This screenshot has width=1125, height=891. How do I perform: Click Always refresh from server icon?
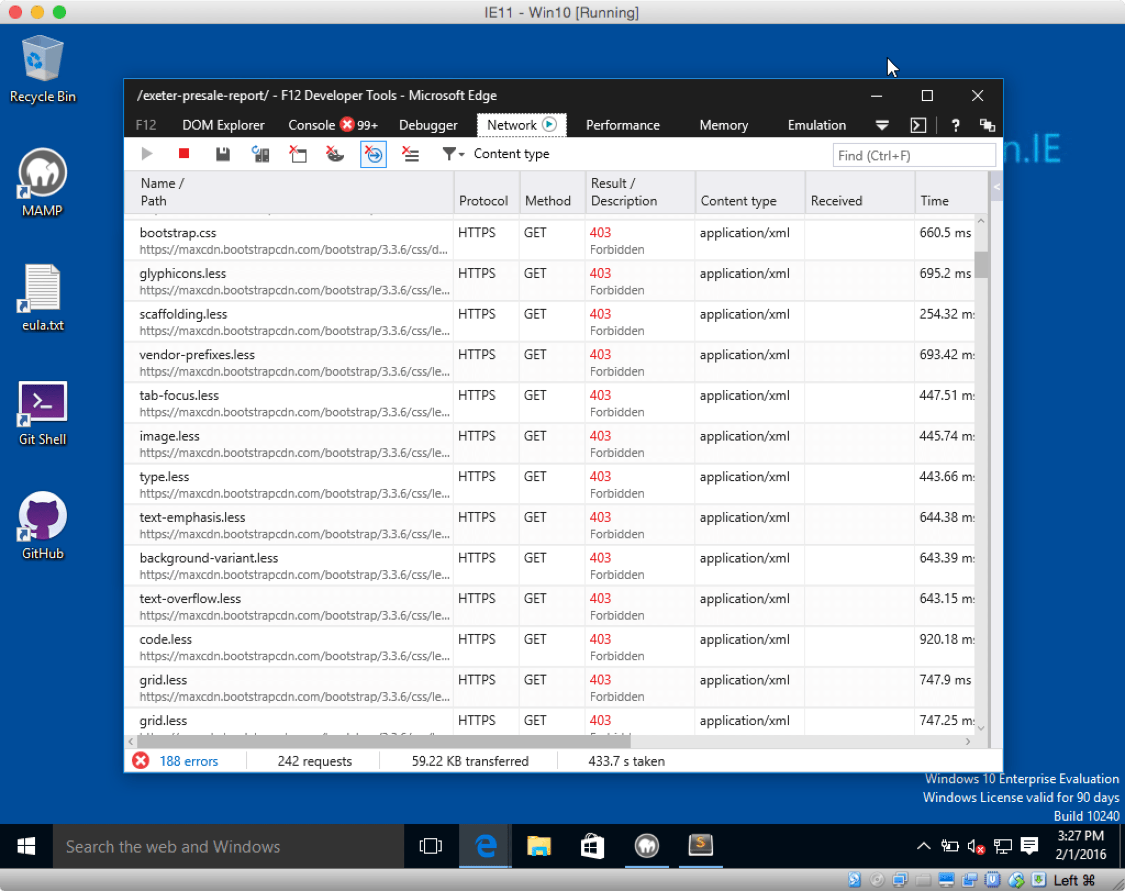260,154
